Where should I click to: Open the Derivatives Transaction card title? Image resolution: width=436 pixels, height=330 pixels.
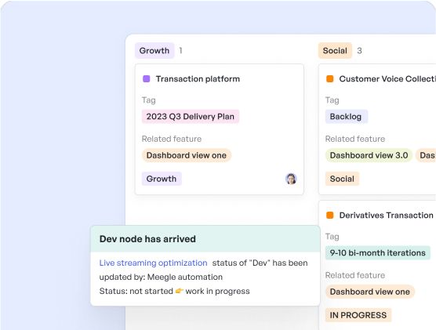(387, 216)
